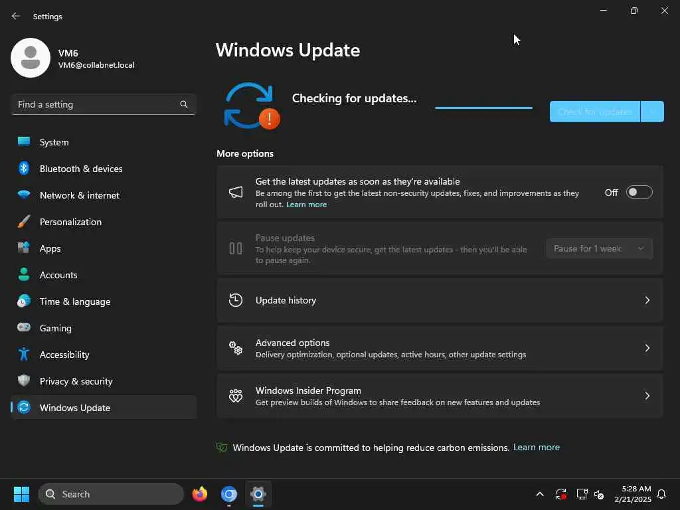The image size is (680, 510).
Task: Expand Advanced options chevron
Action: pyautogui.click(x=647, y=348)
